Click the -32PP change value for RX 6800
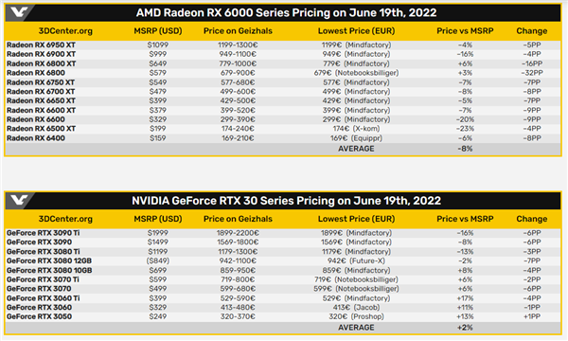This screenshot has height=341, width=568. tap(532, 73)
